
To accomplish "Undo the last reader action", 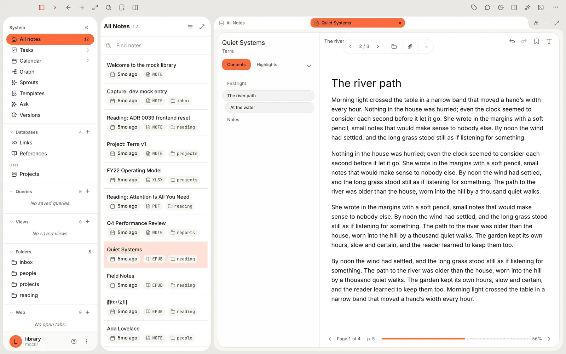I will pyautogui.click(x=512, y=41).
